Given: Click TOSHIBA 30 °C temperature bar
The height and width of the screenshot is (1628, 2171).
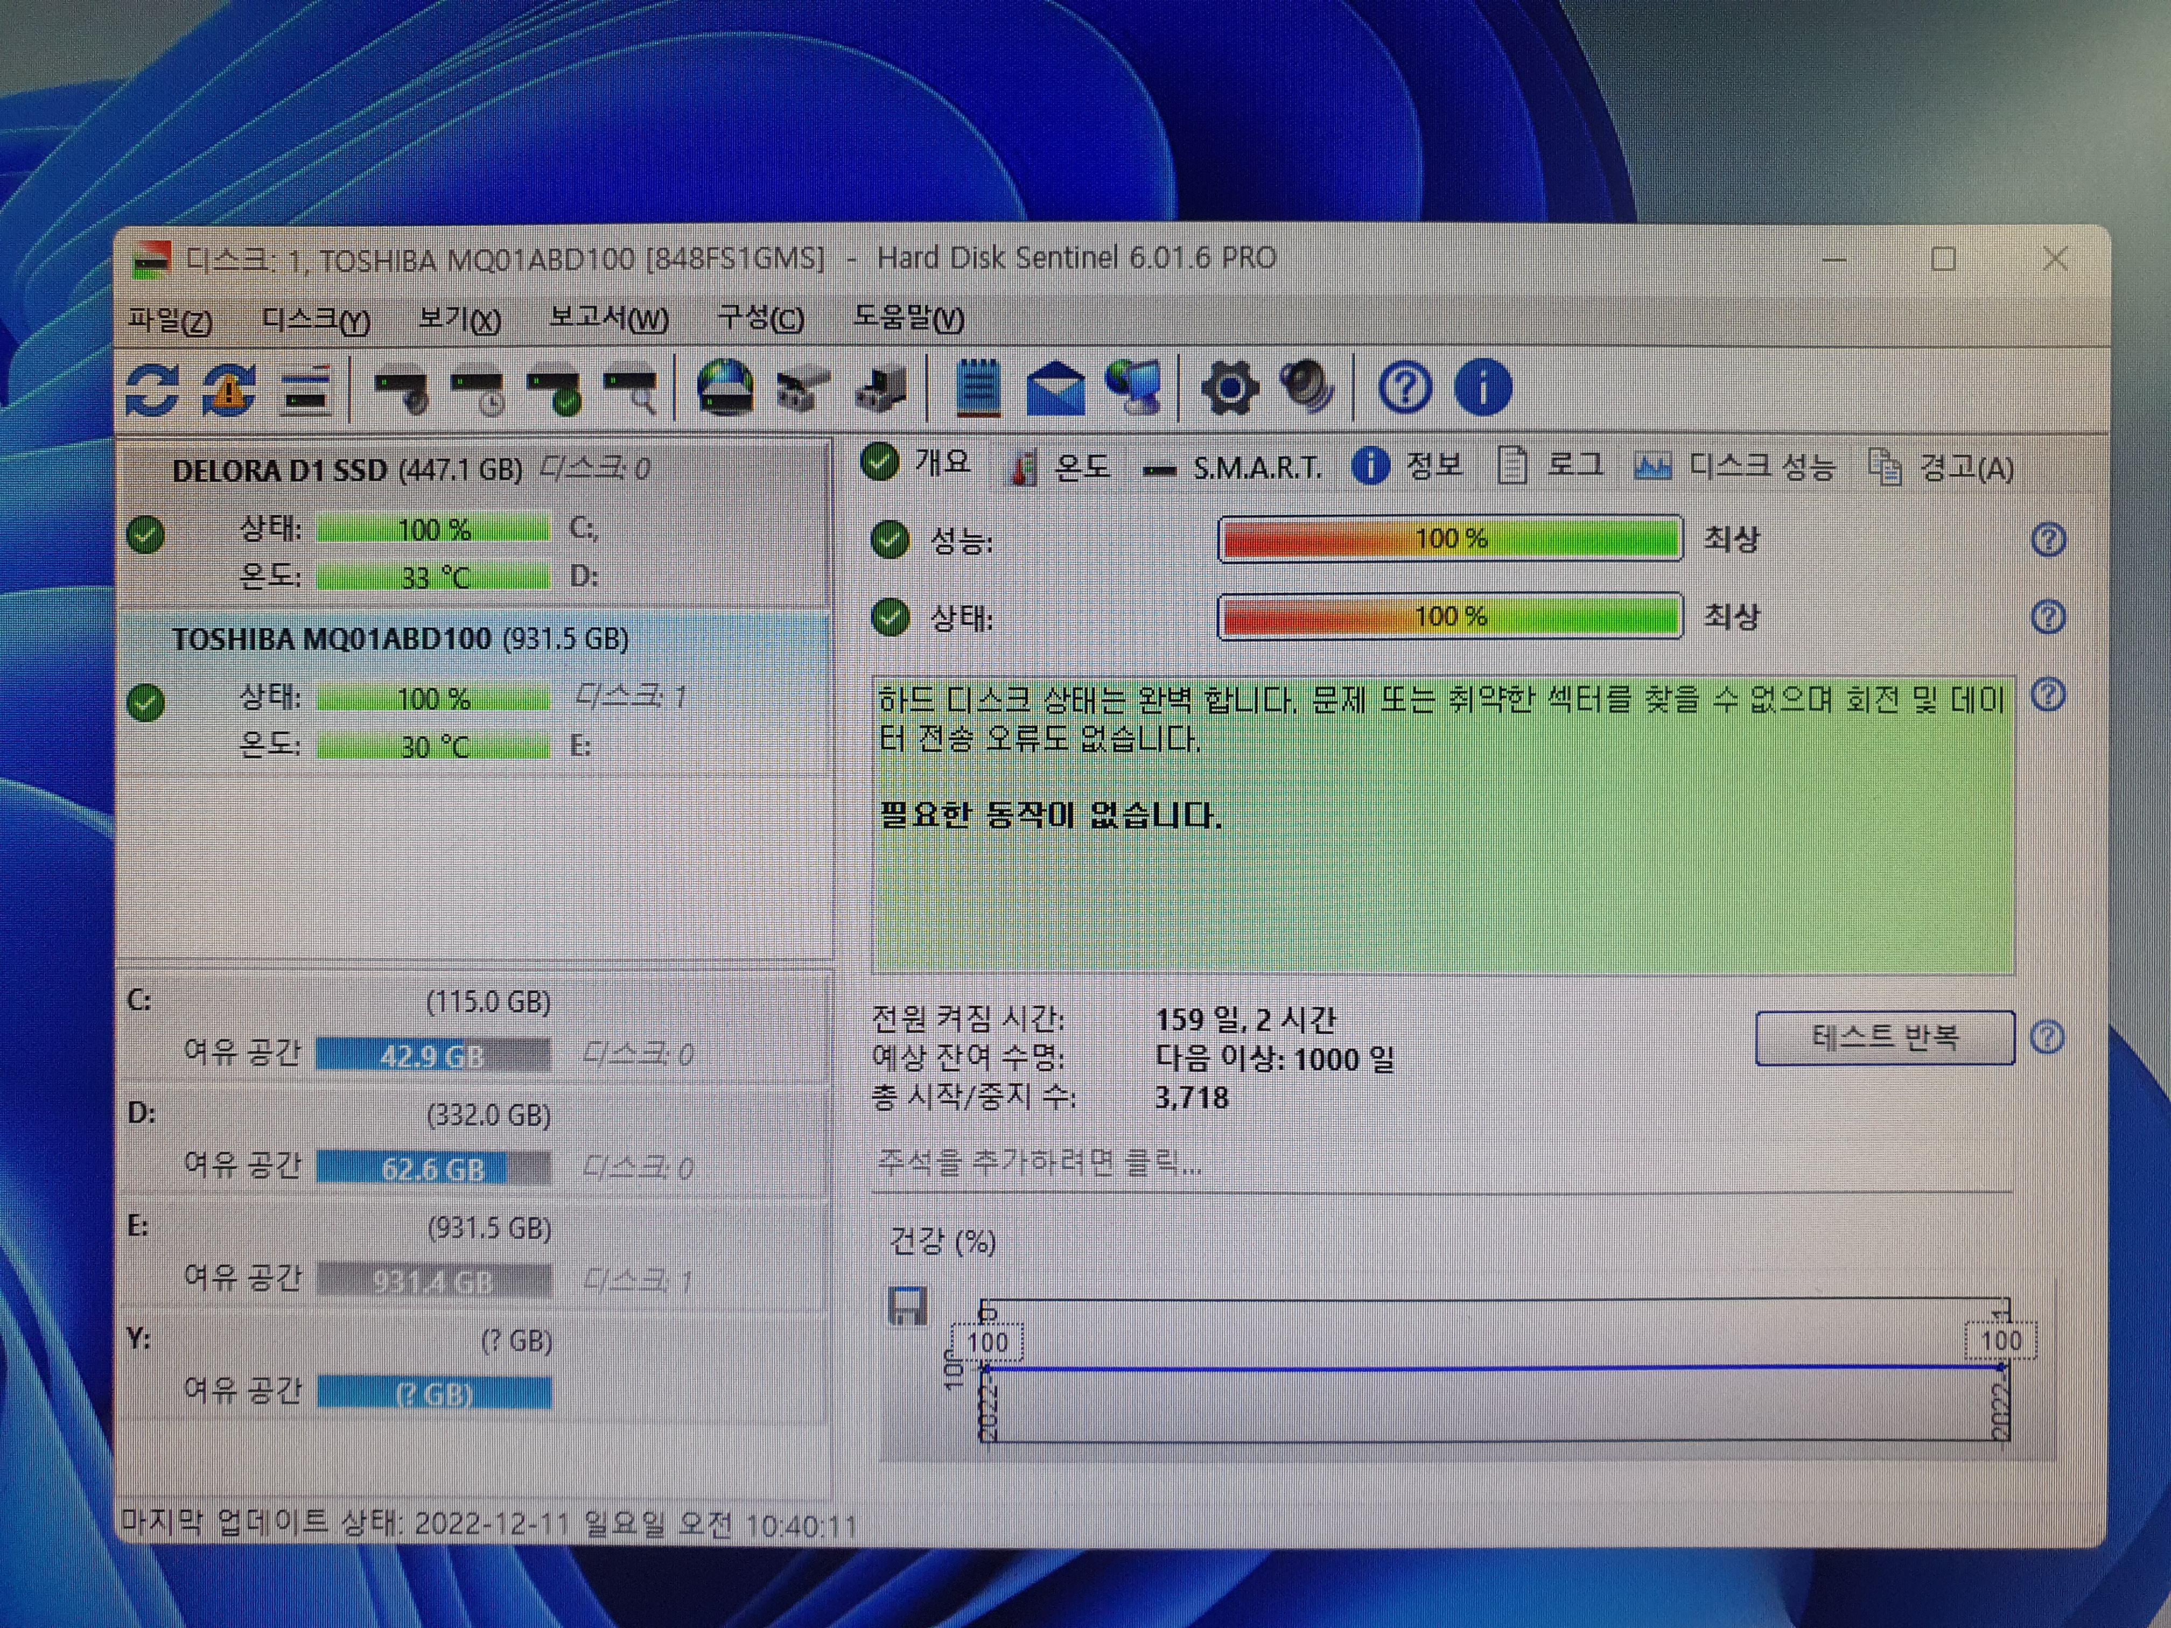Looking at the screenshot, I should 433,747.
